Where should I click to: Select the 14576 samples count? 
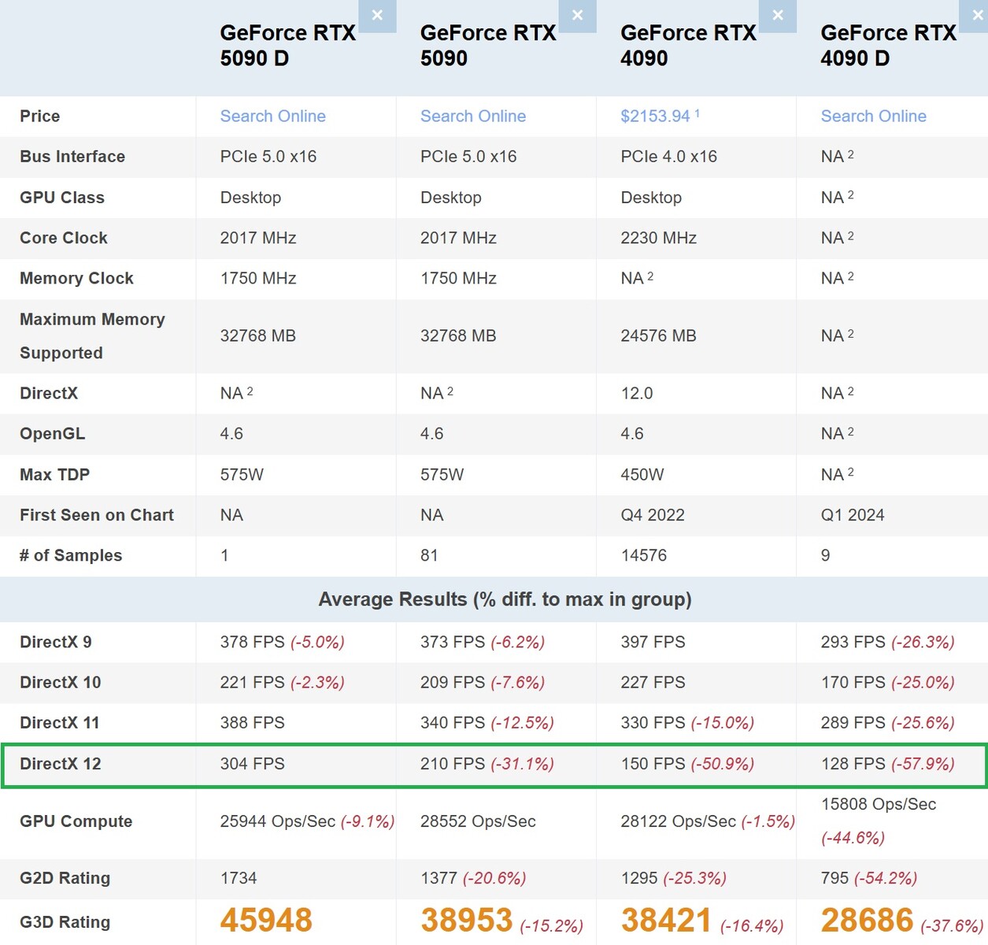coord(643,556)
